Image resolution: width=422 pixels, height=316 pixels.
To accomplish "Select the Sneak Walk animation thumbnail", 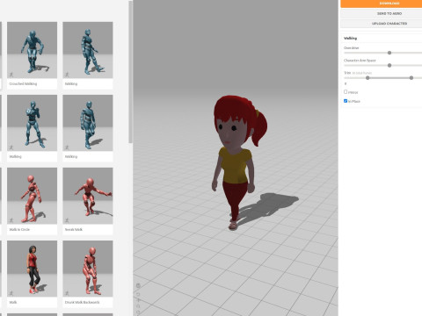I will point(88,196).
